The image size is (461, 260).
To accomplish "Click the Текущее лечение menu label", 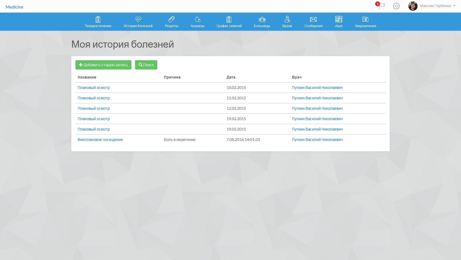I will point(98,26).
